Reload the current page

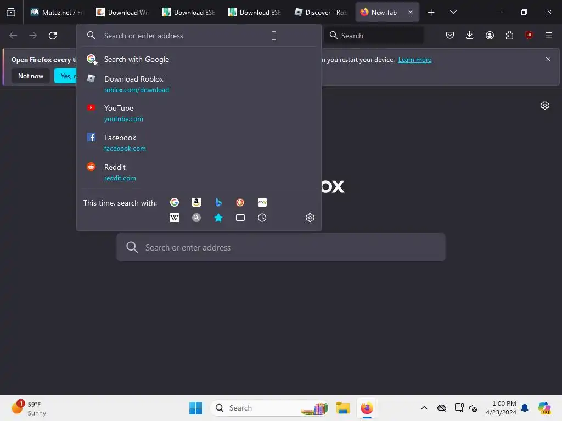pyautogui.click(x=53, y=36)
